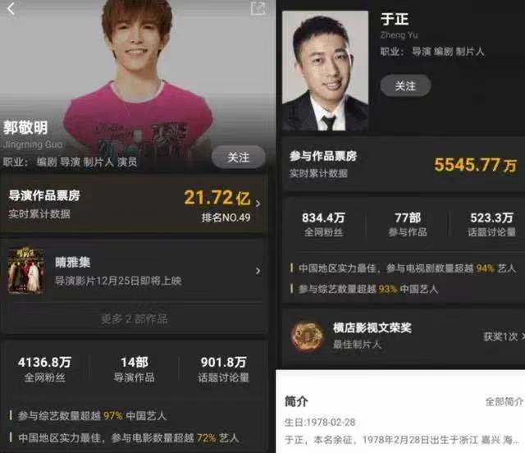The height and width of the screenshot is (453, 525).
Task: Tap the 901.8万 话题讨论量 stat
Action: [x=223, y=369]
